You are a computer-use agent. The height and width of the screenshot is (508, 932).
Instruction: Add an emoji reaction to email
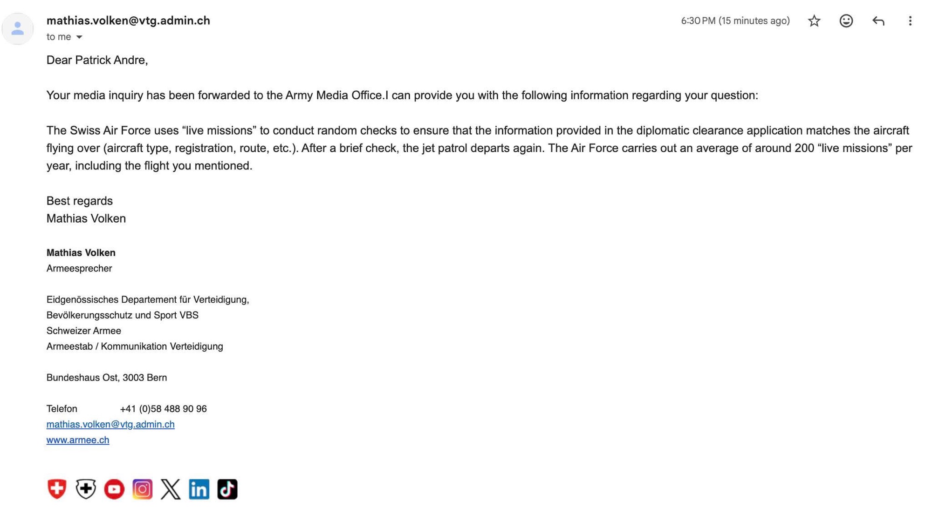(846, 21)
